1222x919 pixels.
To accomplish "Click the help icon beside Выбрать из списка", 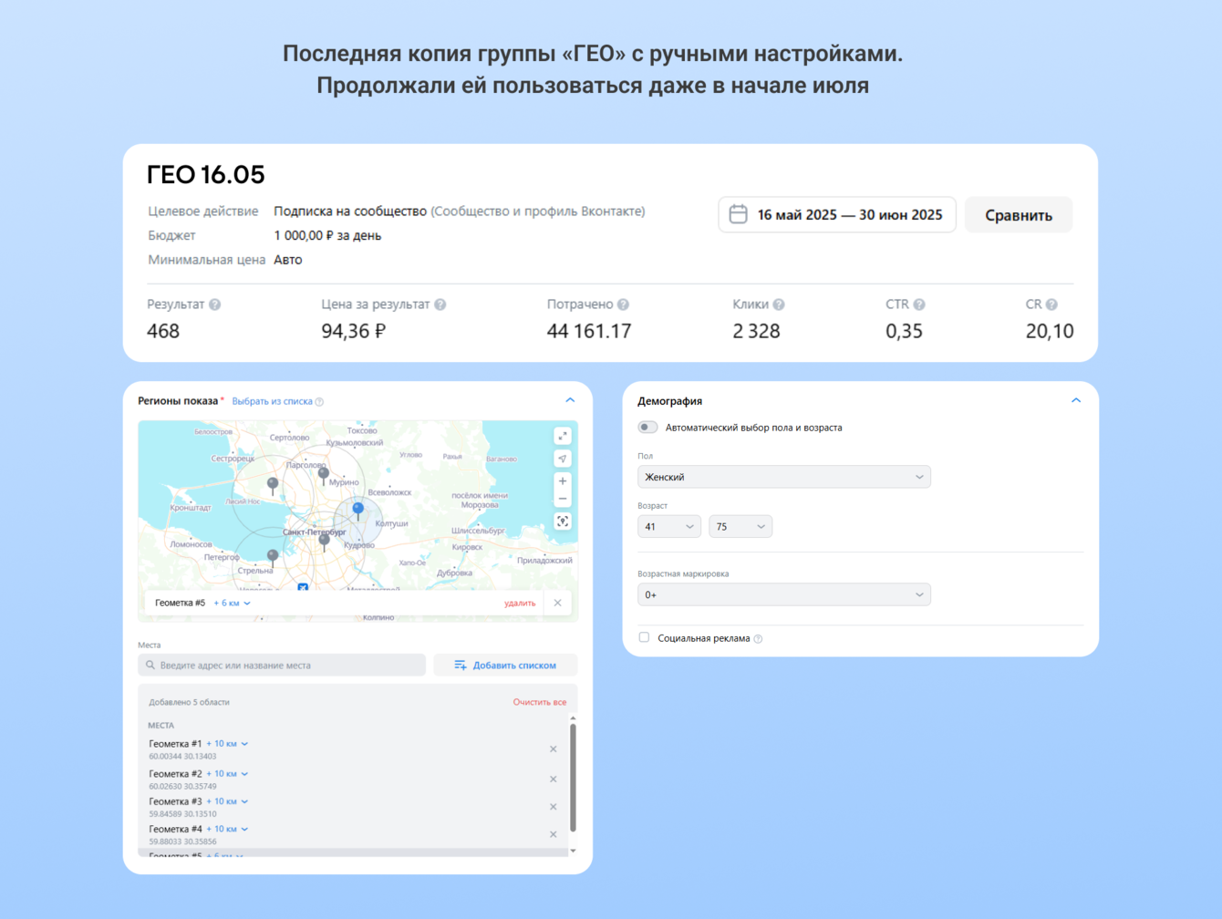I will click(319, 401).
